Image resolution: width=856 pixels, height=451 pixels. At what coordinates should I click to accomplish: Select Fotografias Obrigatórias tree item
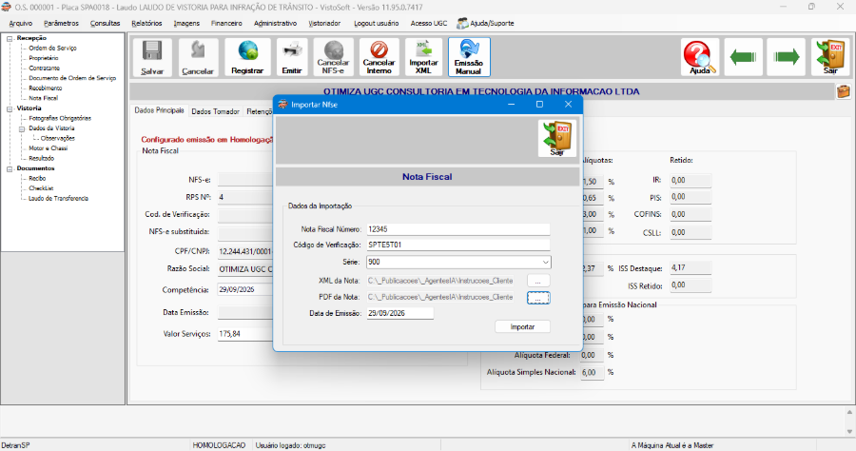[60, 119]
